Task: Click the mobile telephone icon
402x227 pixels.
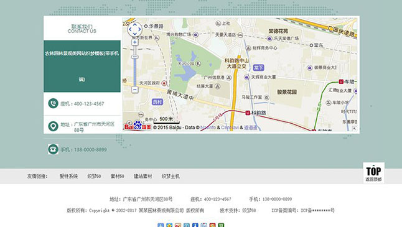Action: [53, 149]
